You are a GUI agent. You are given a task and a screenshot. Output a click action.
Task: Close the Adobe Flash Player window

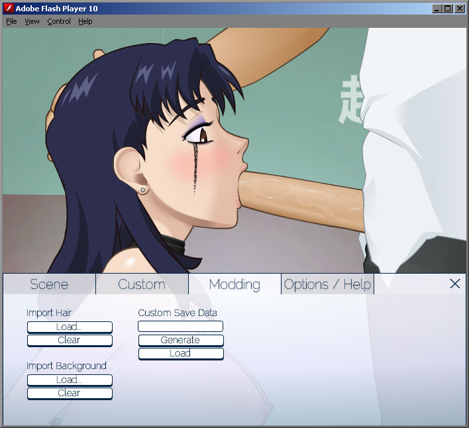(459, 9)
